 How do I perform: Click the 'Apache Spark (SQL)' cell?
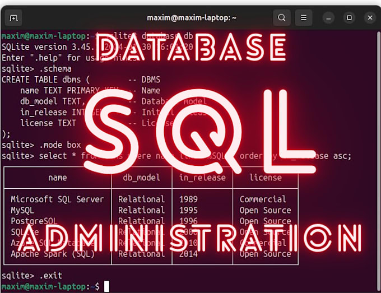[53, 254]
